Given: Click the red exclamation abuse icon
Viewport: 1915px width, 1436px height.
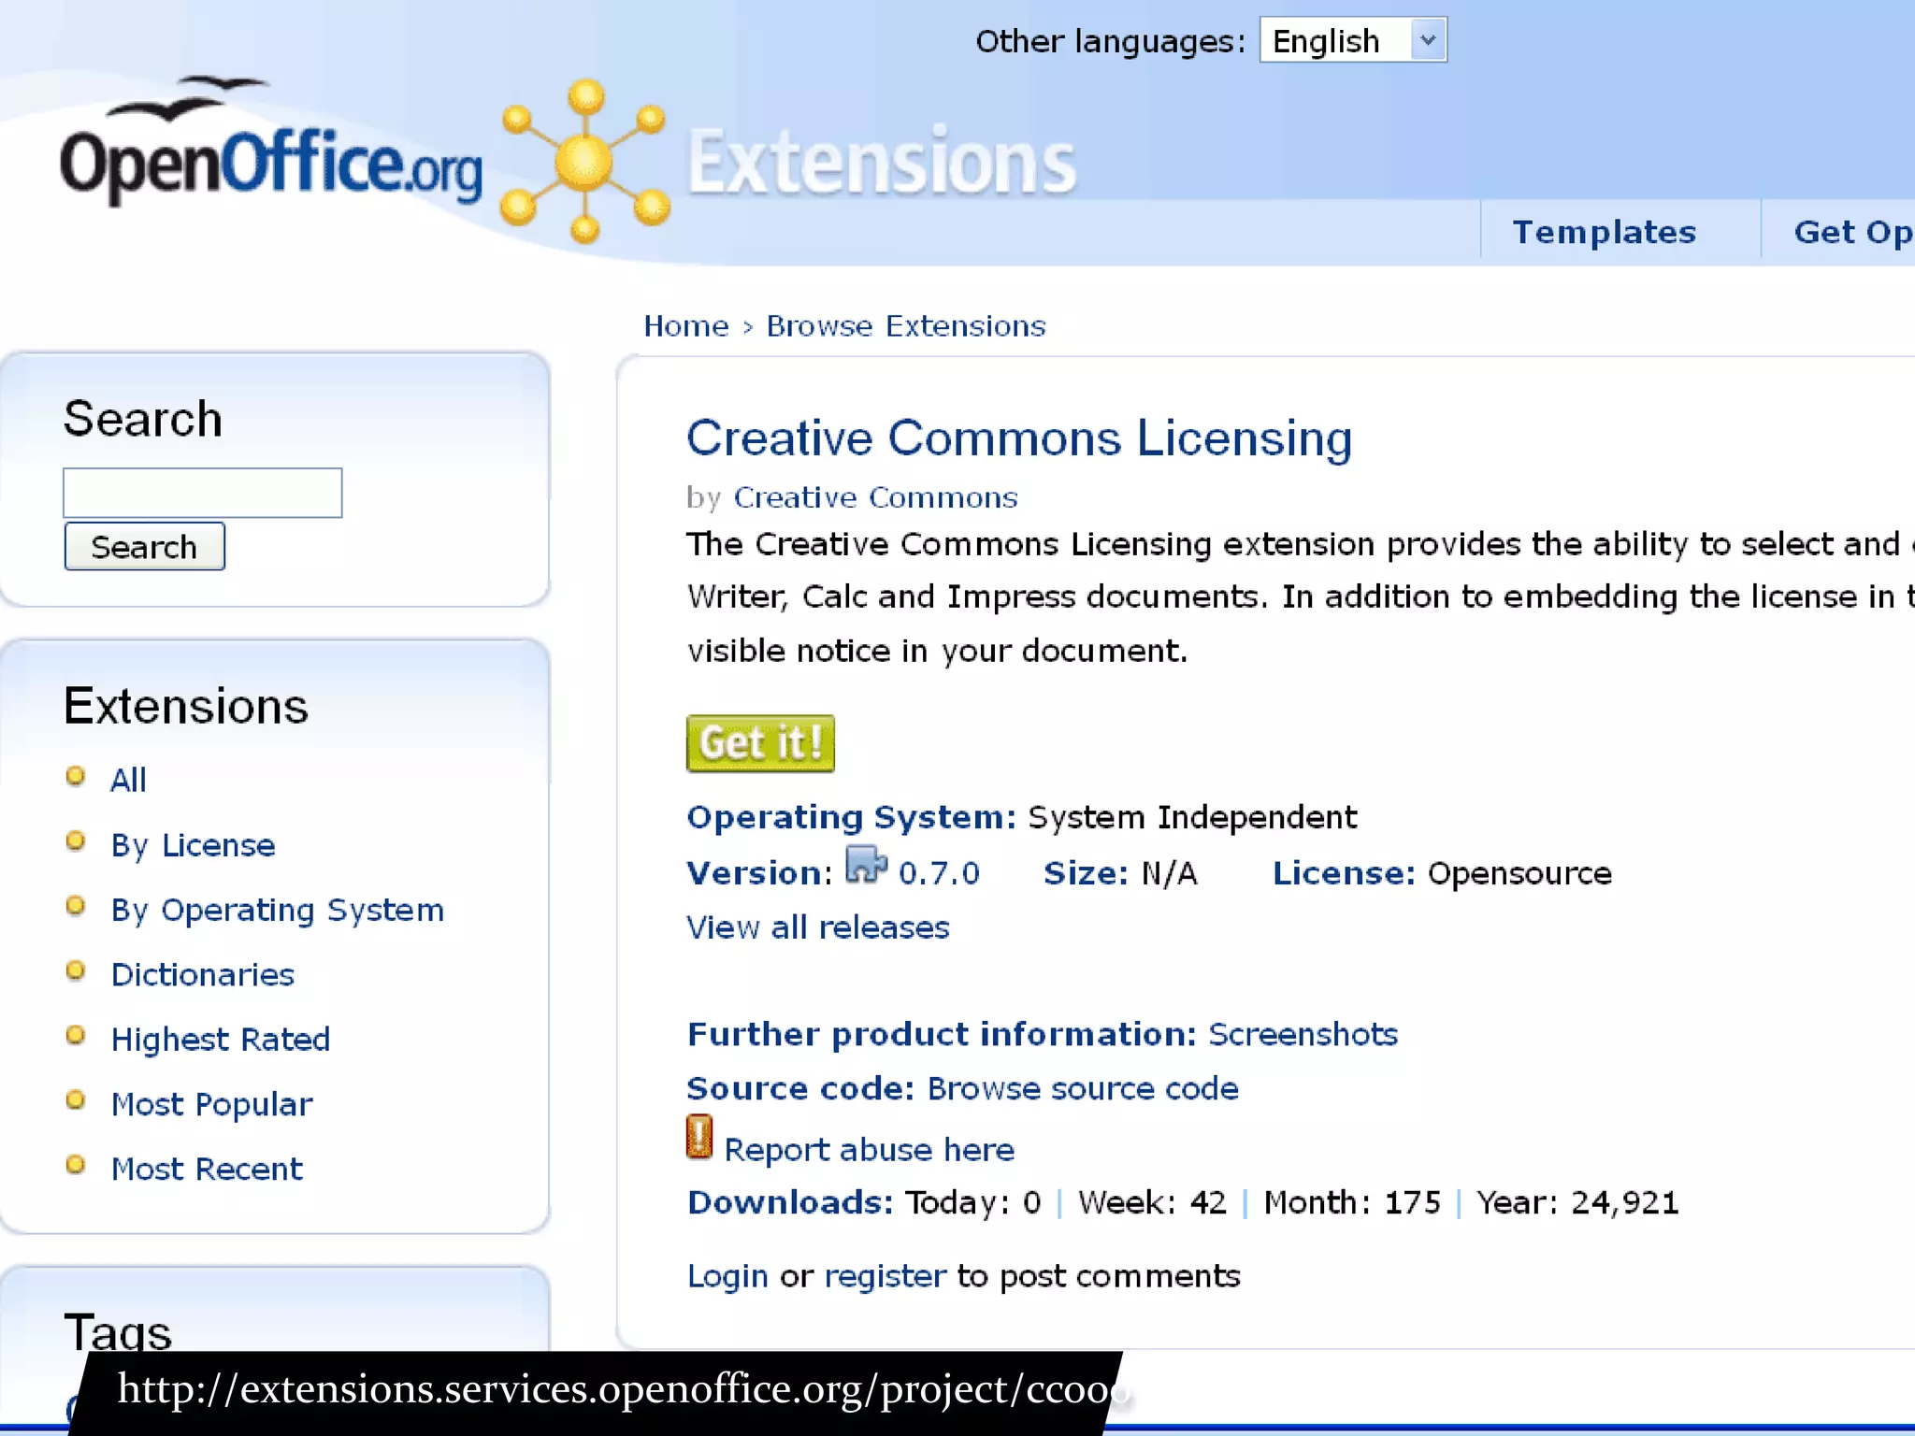Looking at the screenshot, I should [699, 1137].
